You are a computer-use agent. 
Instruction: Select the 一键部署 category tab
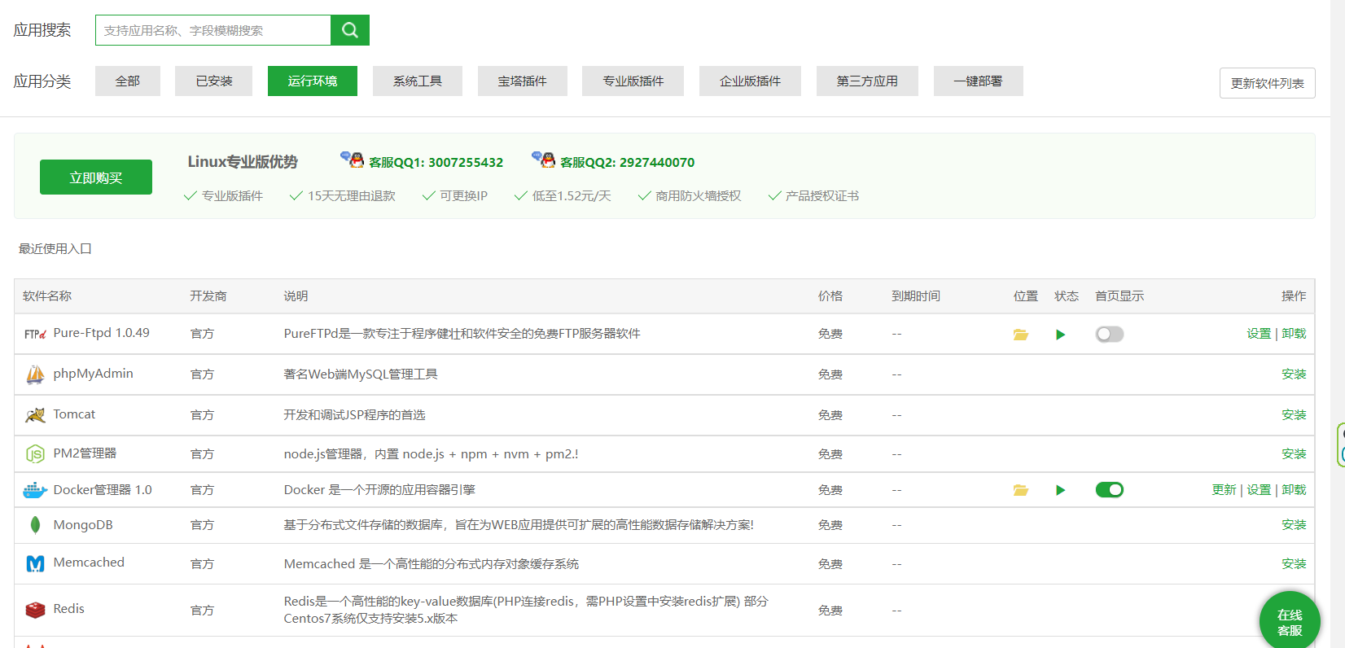pos(979,81)
